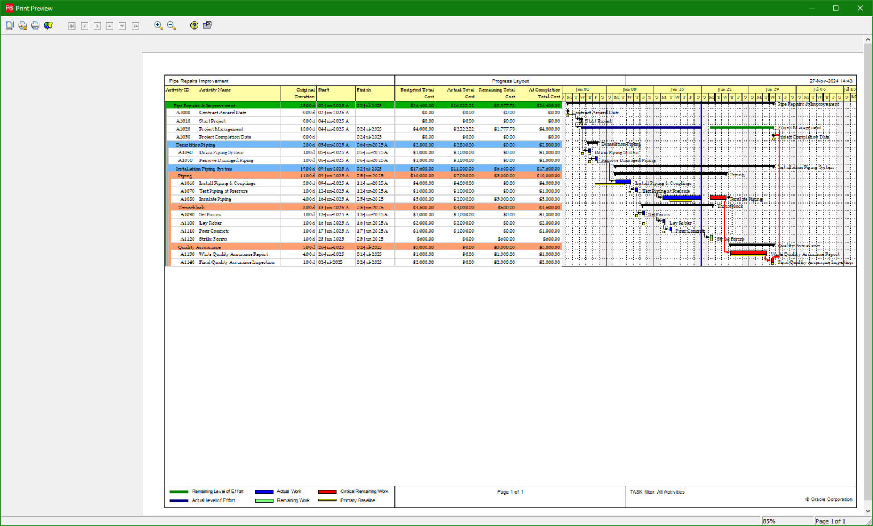Zoom in with magnifier plus icon
This screenshot has width=873, height=526.
[159, 26]
